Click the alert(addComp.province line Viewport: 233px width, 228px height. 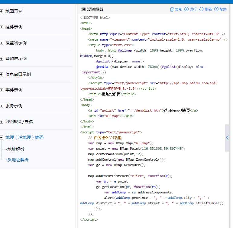point(157,198)
